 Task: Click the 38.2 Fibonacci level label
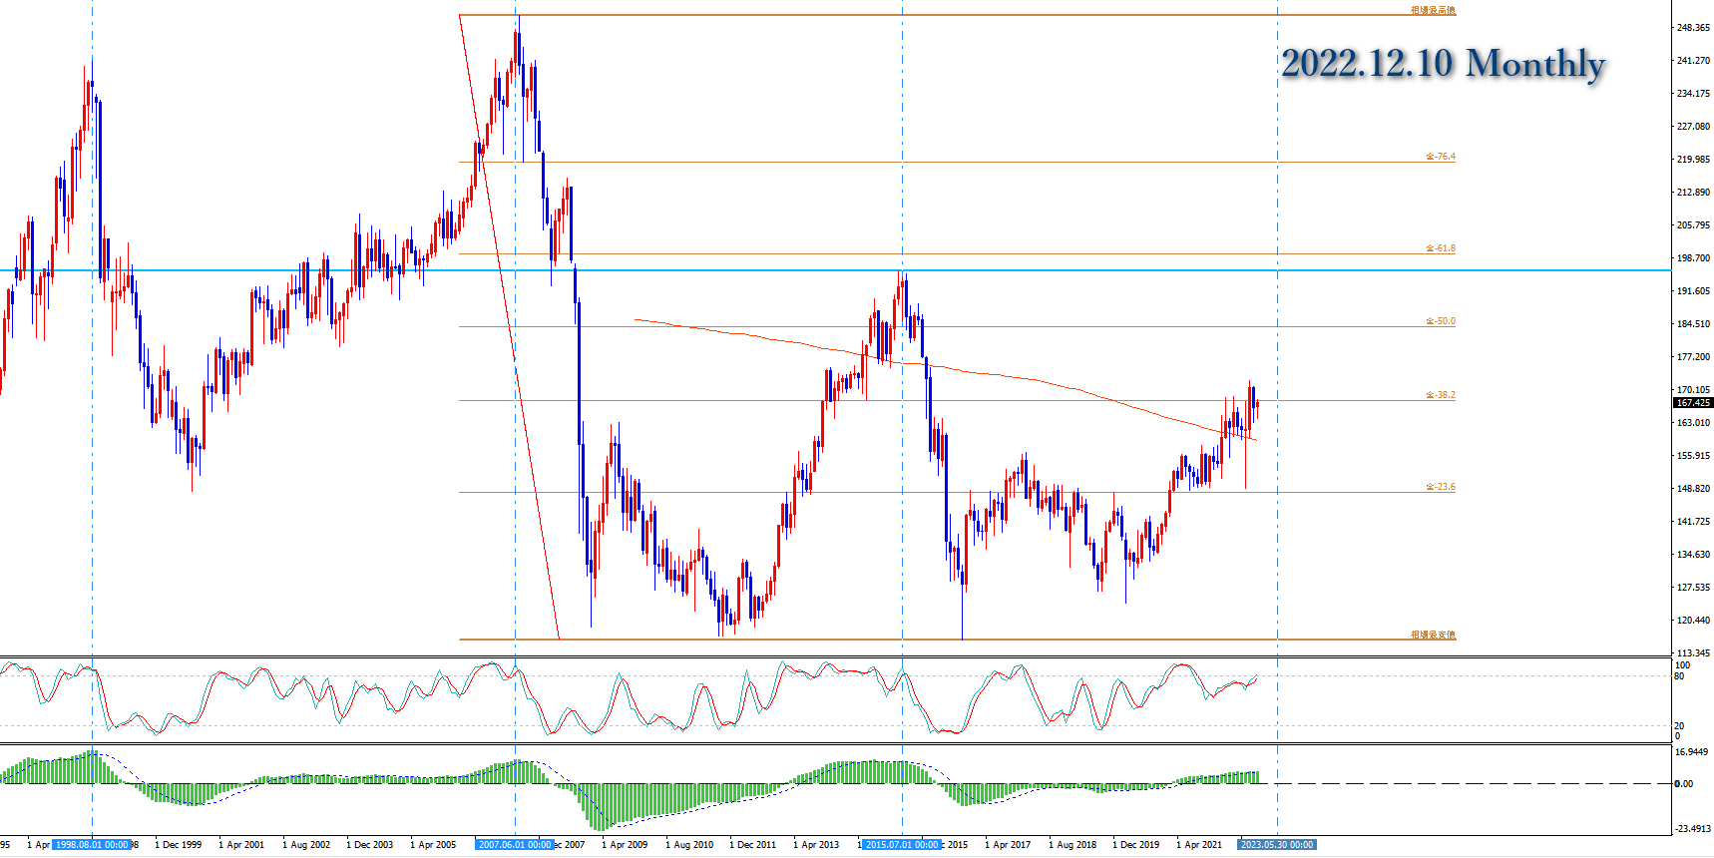[1440, 395]
